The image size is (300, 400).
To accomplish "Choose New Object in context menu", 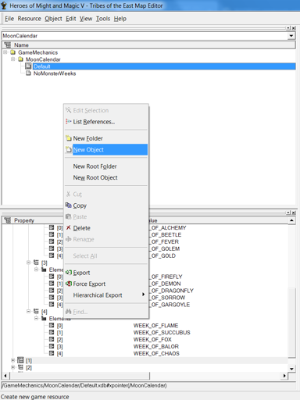I will 106,149.
